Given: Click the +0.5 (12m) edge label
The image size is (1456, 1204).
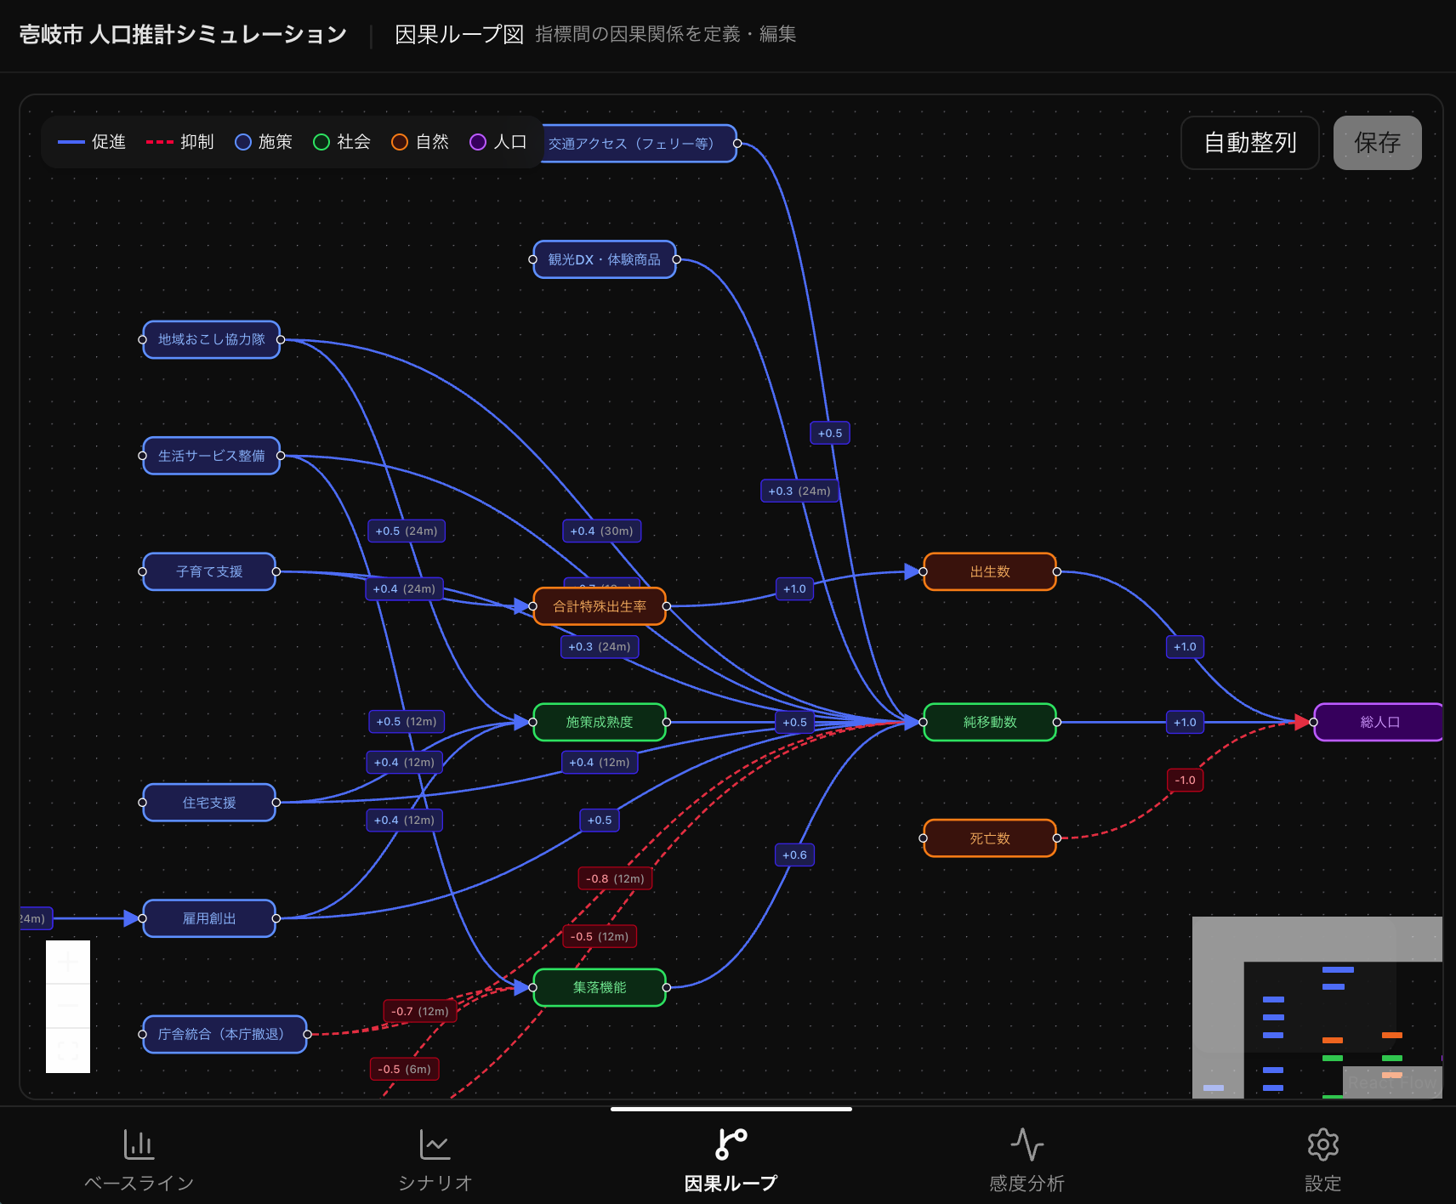Looking at the screenshot, I should pos(407,721).
